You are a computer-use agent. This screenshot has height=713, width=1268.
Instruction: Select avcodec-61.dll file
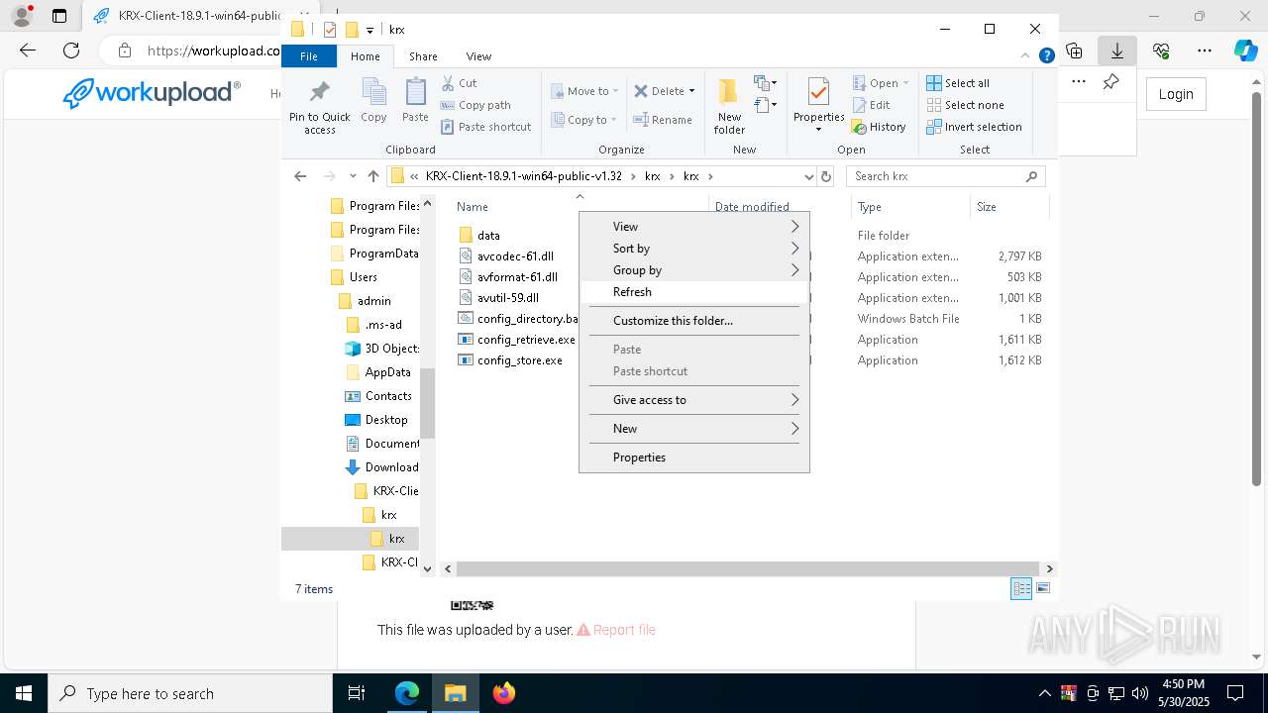[506, 256]
